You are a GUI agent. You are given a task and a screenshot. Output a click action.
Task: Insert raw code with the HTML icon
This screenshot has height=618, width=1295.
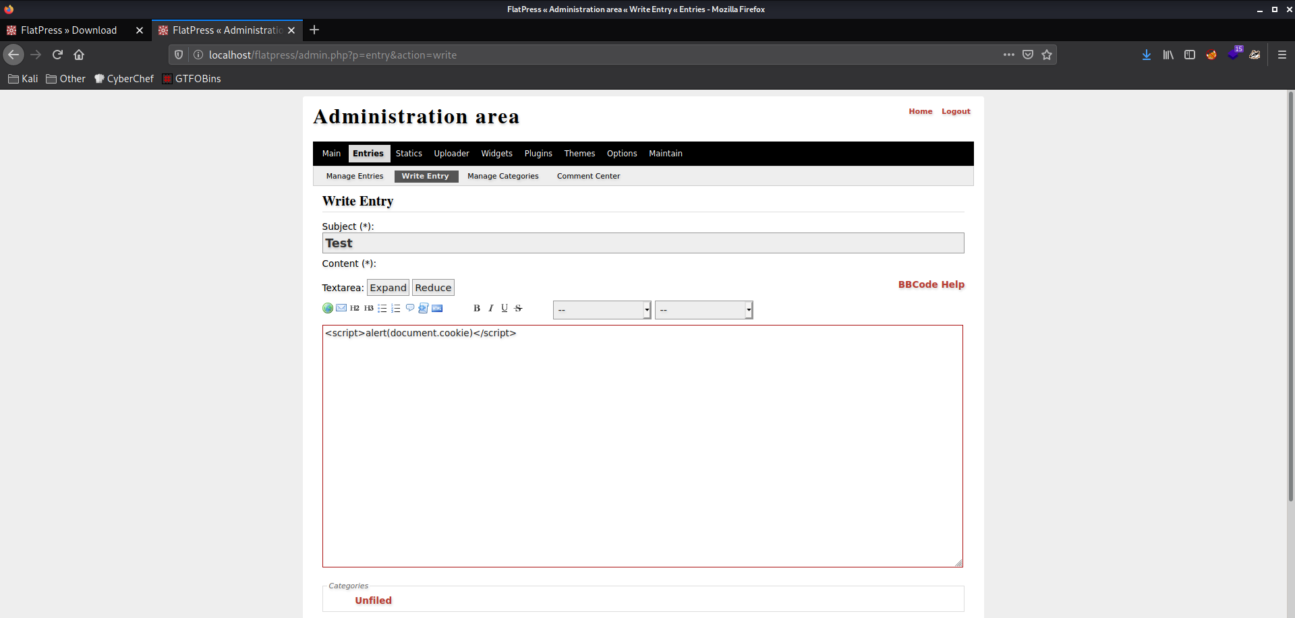[437, 308]
